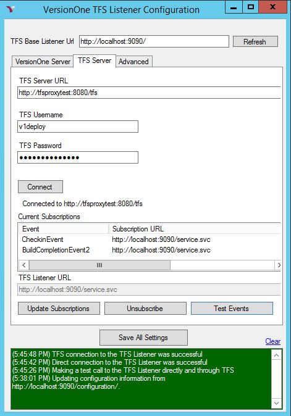Click the 5:45:42 PM Direct connection log entry
The image size is (291, 416).
[109, 362]
